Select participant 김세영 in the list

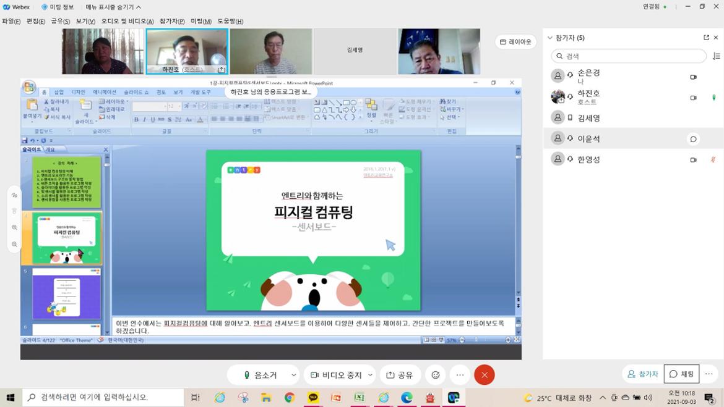(x=633, y=118)
